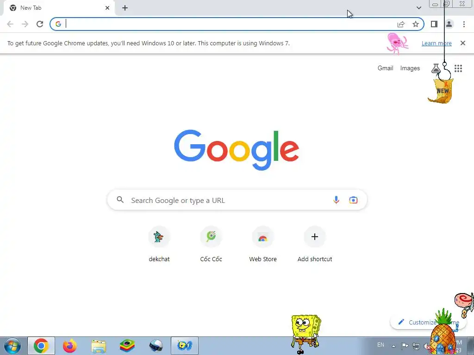Open Search Labs flask icon

[x=435, y=68]
